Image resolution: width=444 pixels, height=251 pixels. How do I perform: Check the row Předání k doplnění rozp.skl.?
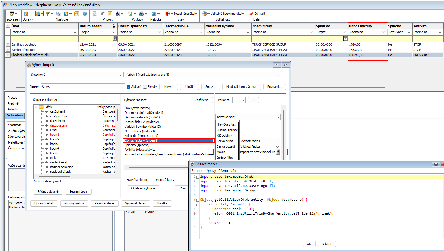click(x=8, y=55)
